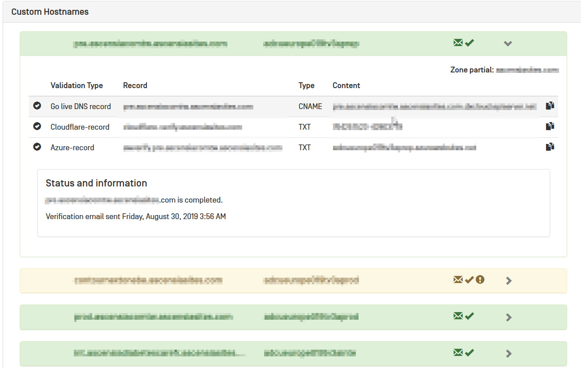Click the Status and information heading
Screen dimensions: 581x368
click(x=96, y=183)
